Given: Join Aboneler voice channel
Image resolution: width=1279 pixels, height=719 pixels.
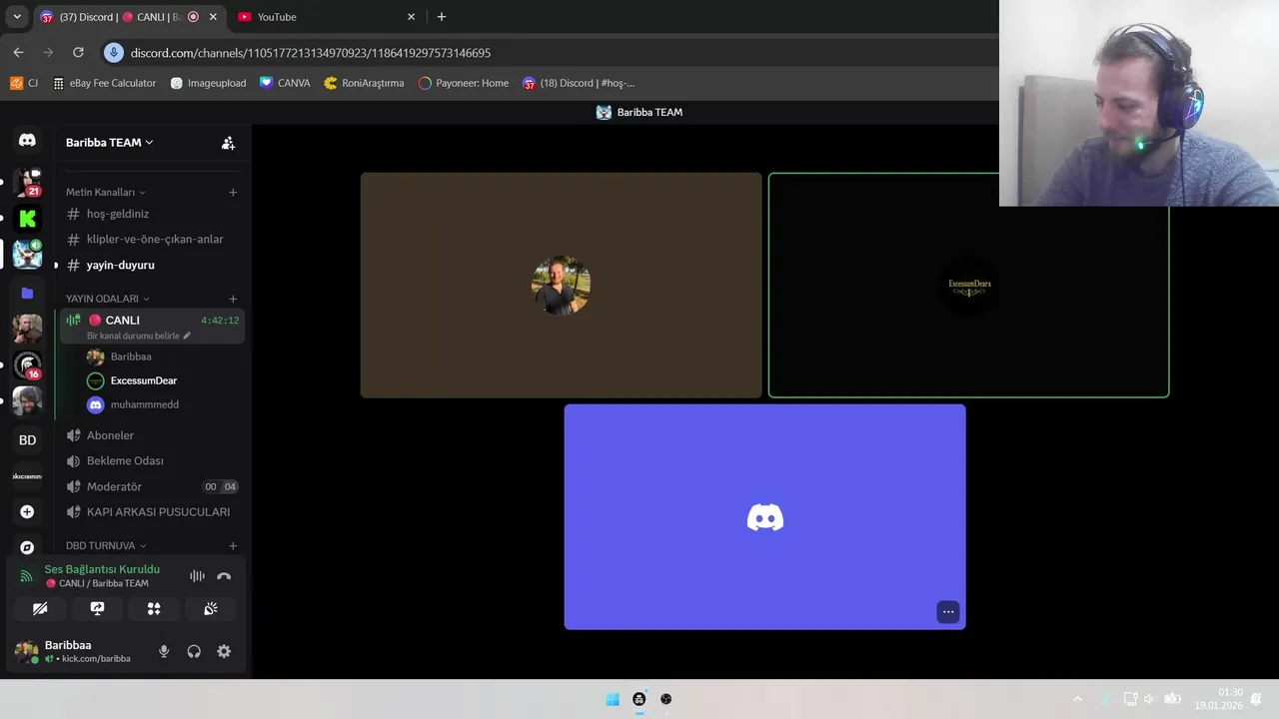Looking at the screenshot, I should coord(151,435).
